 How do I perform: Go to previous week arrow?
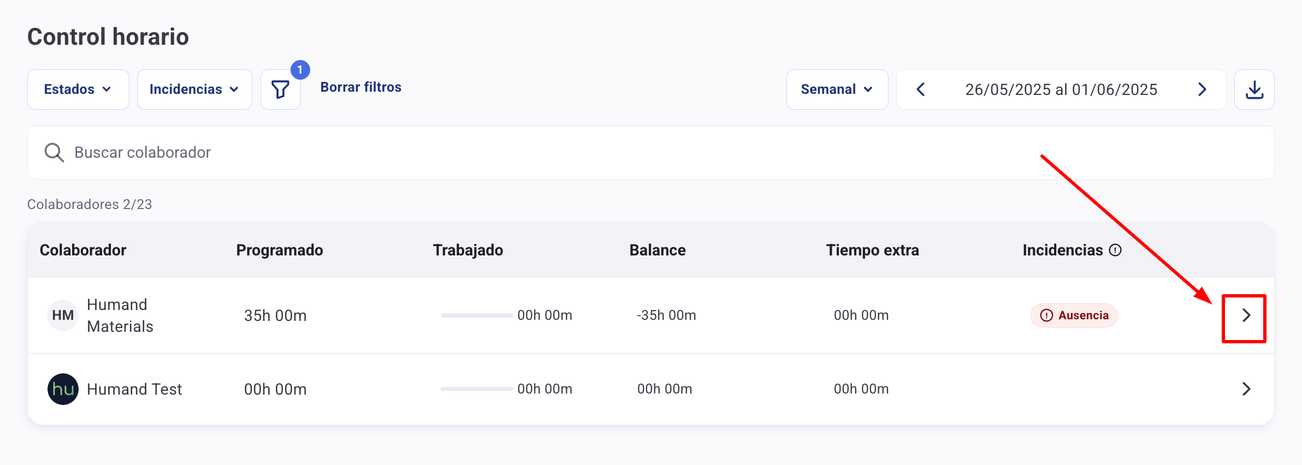(921, 90)
